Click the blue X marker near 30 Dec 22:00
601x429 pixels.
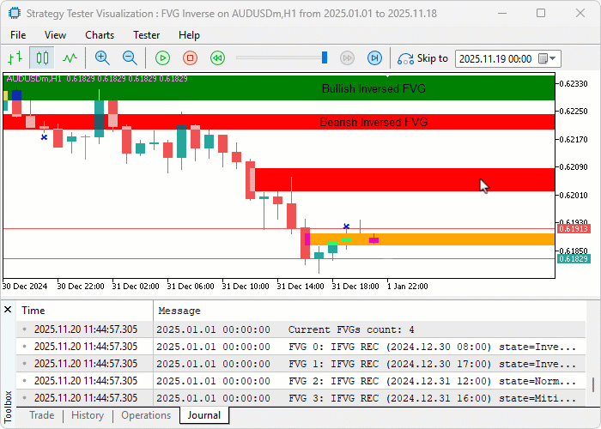pyautogui.click(x=44, y=137)
